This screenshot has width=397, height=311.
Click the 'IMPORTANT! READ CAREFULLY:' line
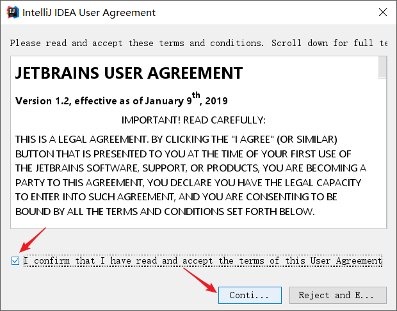click(x=193, y=120)
